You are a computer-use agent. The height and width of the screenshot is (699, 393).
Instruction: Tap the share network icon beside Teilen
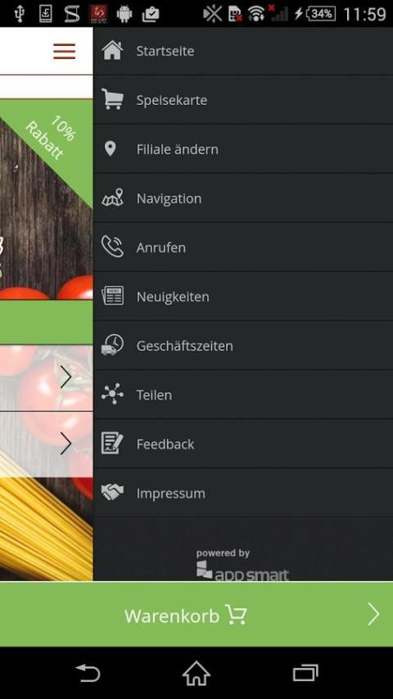[112, 394]
